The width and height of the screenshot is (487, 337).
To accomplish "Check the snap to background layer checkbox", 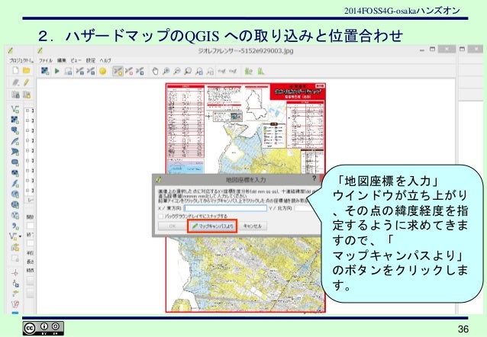I will tap(161, 216).
